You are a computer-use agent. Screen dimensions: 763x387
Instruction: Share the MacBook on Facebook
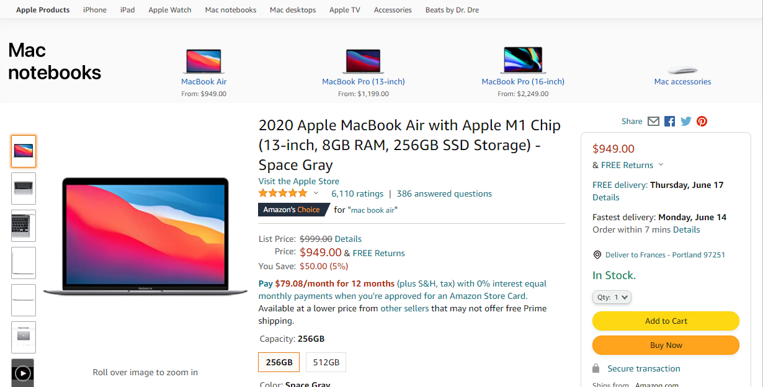pos(669,122)
